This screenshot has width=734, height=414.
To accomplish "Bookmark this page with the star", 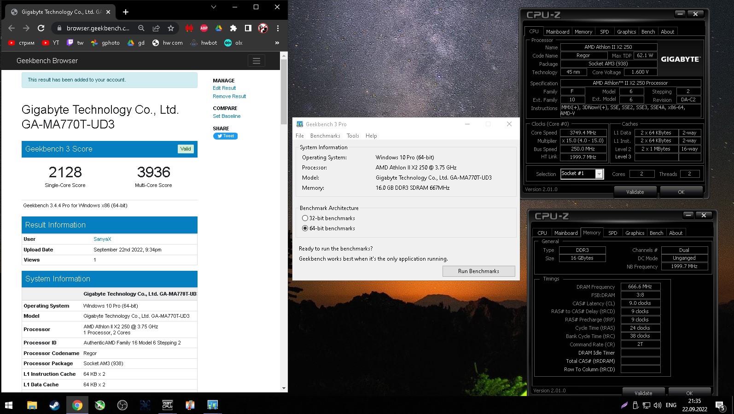I will pyautogui.click(x=171, y=28).
